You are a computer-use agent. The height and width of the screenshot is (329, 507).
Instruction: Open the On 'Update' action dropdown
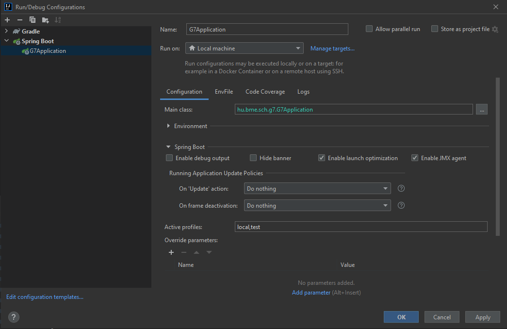point(317,188)
